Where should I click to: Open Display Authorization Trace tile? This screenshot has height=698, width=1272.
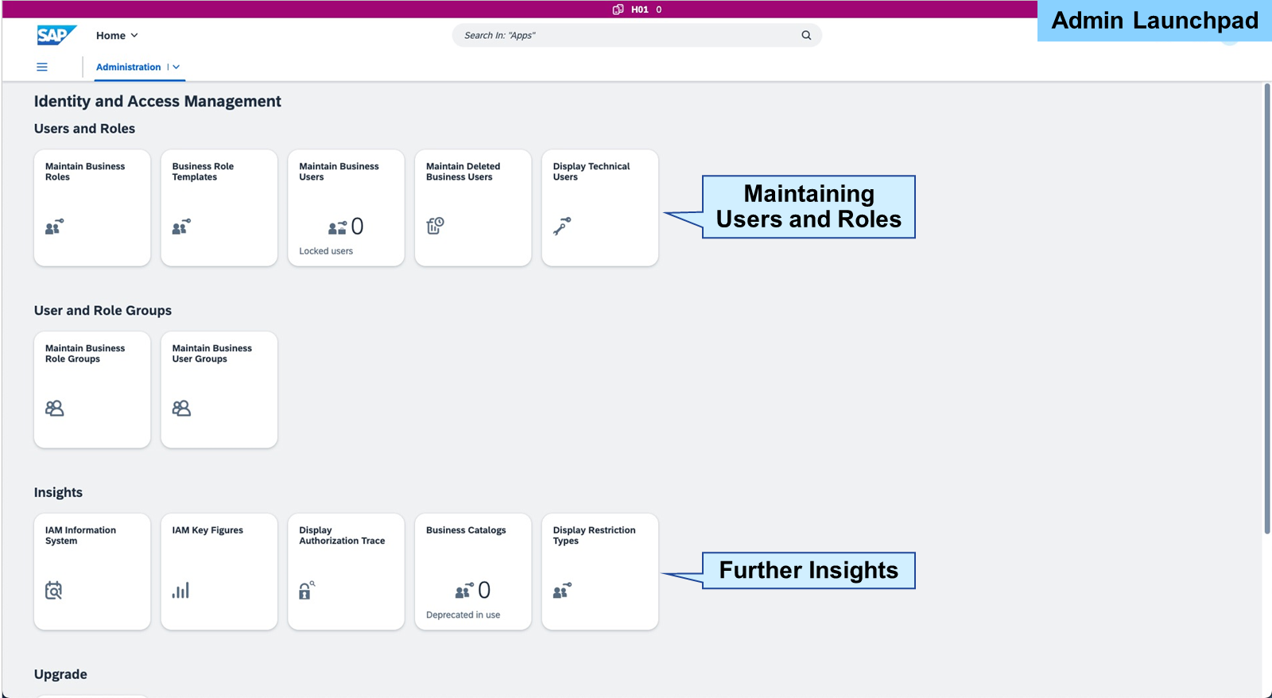point(346,572)
